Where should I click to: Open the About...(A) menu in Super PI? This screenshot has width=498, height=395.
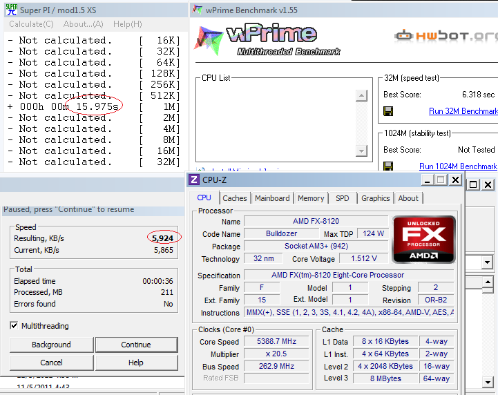[x=83, y=24]
